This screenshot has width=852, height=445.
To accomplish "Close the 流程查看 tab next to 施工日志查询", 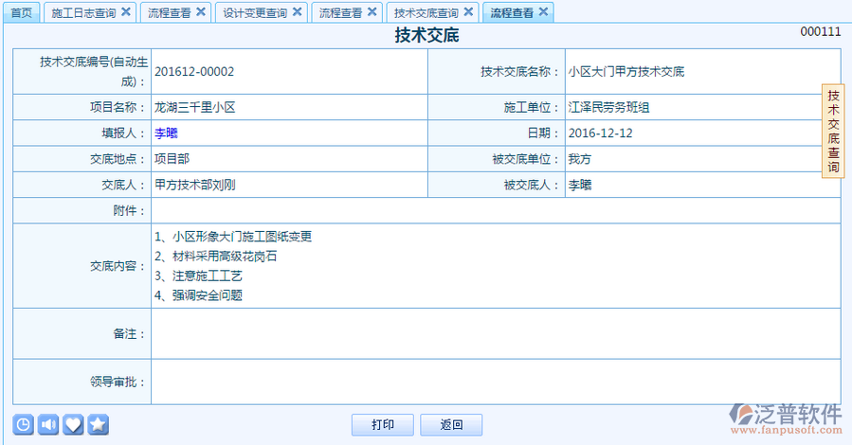I will click(x=200, y=12).
